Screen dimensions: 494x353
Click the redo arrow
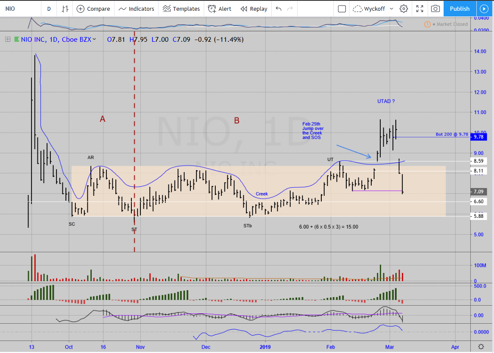coord(290,9)
